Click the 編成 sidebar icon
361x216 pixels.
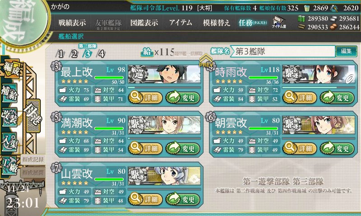pos(11,69)
